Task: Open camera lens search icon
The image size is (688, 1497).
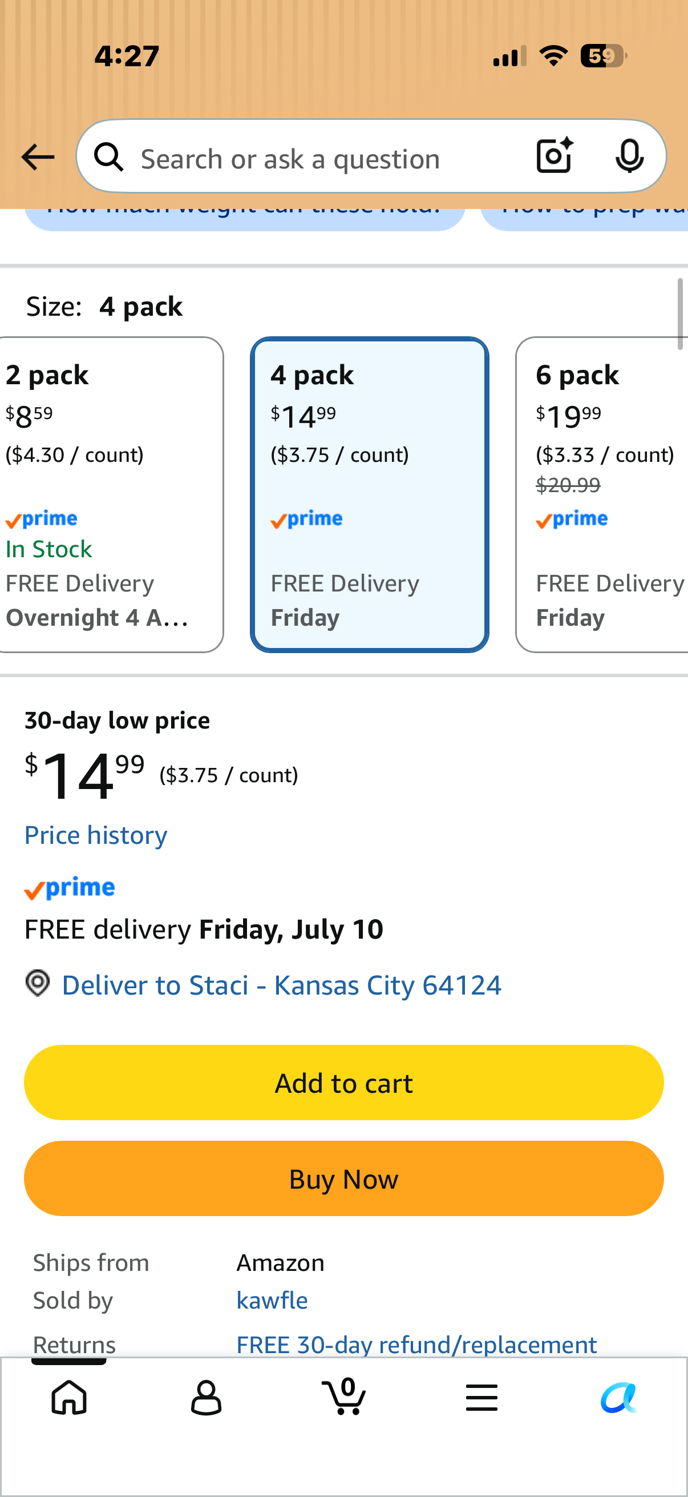Action: pyautogui.click(x=555, y=156)
